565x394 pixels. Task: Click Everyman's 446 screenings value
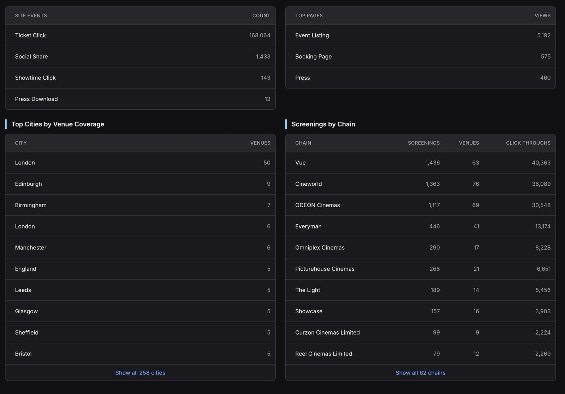pos(434,226)
